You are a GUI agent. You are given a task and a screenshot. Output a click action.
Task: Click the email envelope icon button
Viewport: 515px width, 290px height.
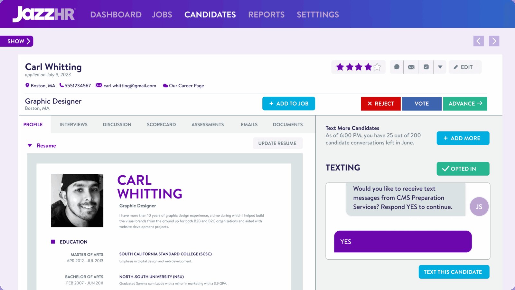pos(411,67)
